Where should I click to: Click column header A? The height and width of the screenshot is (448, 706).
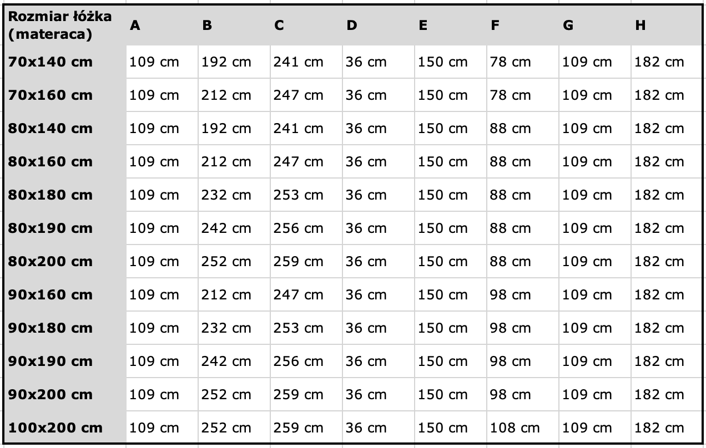tap(162, 26)
